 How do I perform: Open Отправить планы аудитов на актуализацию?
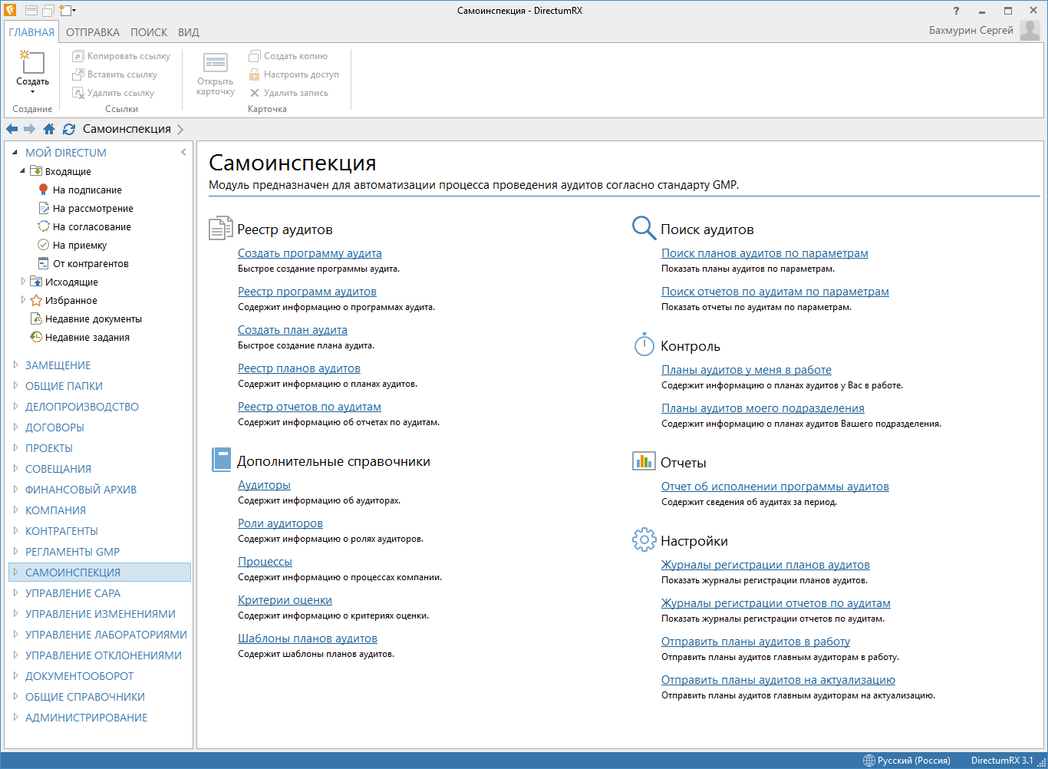point(778,680)
